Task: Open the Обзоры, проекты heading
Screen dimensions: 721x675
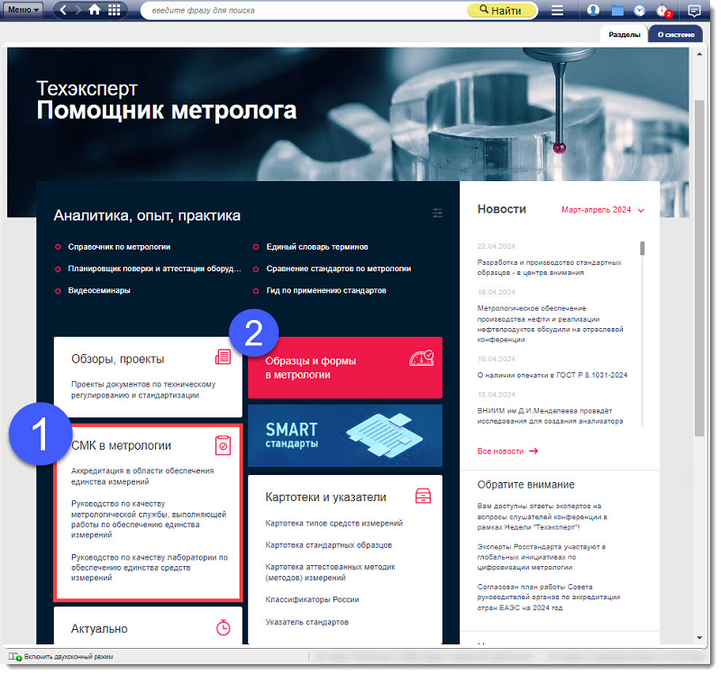Action: tap(118, 359)
